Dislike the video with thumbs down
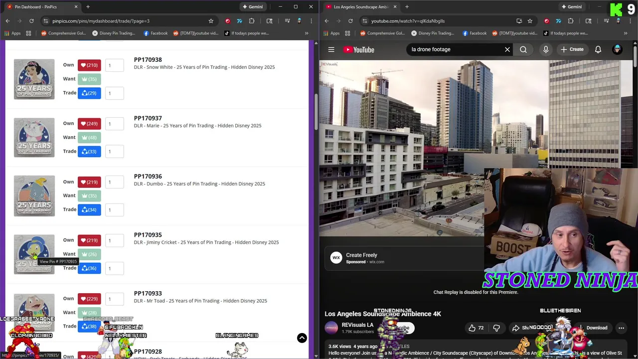Image resolution: width=638 pixels, height=359 pixels. [496, 328]
